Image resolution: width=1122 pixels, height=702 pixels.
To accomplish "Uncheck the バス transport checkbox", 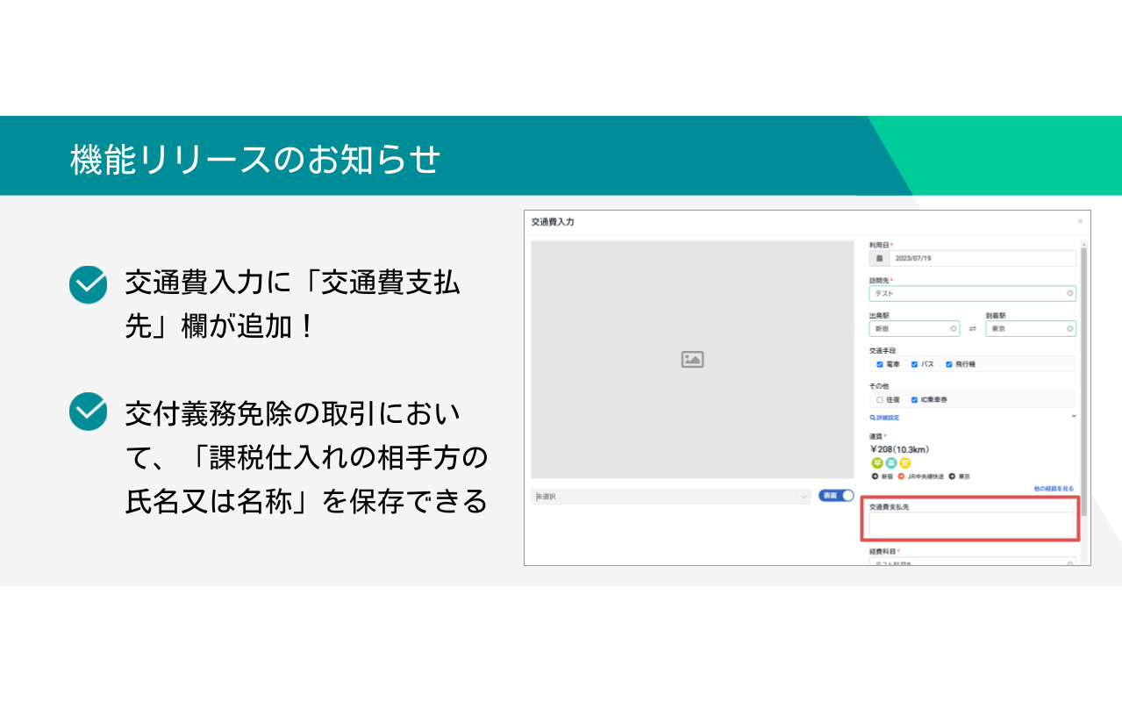I will tap(914, 364).
